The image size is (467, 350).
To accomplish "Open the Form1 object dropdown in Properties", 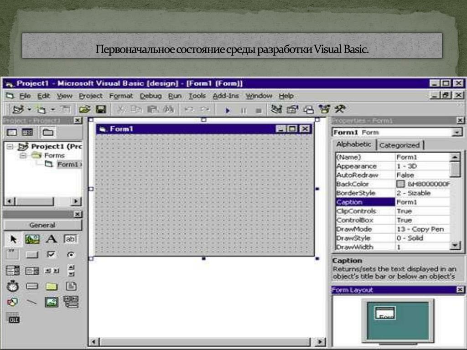I will (x=457, y=133).
